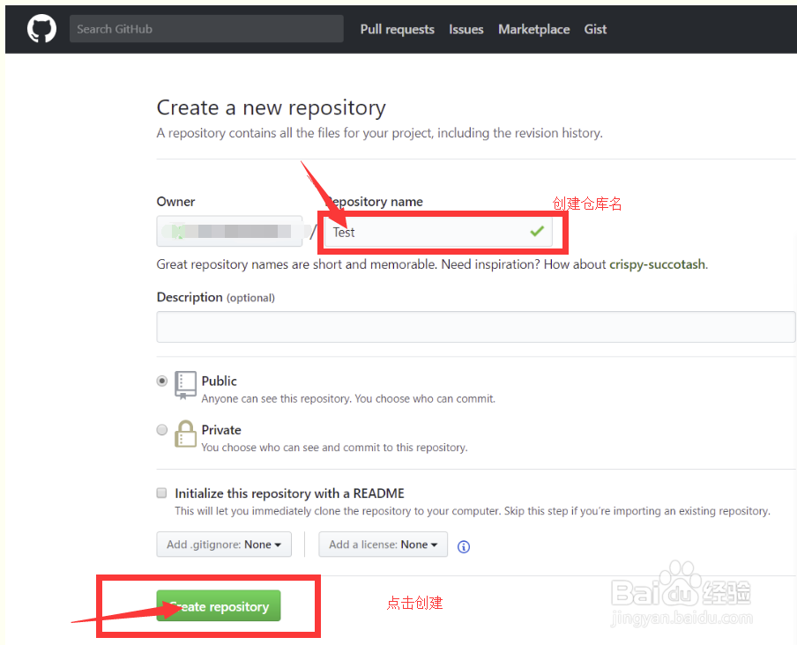797x645 pixels.
Task: Click the Private lock icon
Action: point(185,434)
